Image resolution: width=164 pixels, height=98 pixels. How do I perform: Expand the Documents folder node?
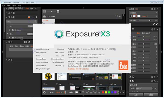click(10, 38)
